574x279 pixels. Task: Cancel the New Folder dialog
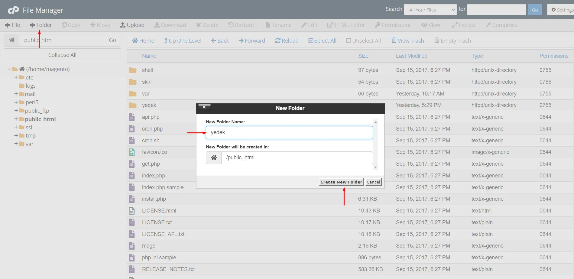tap(373, 182)
